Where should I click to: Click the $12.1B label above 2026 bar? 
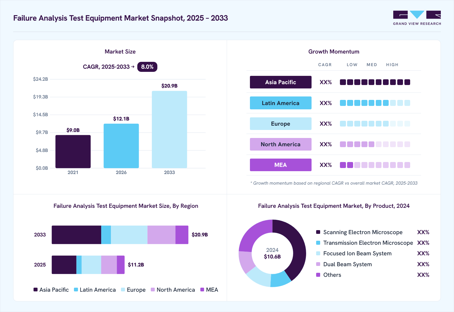(121, 119)
